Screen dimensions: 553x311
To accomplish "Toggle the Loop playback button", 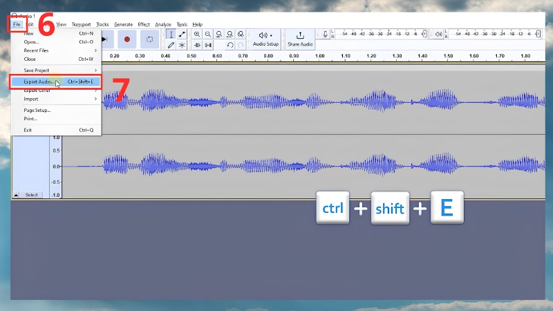I will tap(149, 39).
